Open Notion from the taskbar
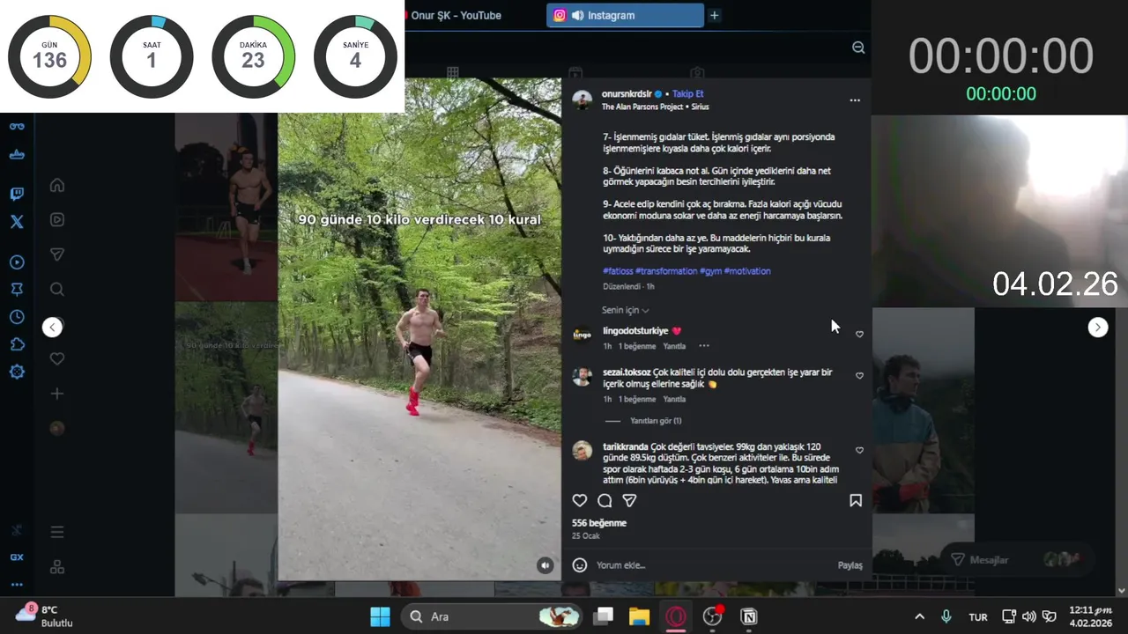This screenshot has width=1128, height=634. (749, 616)
